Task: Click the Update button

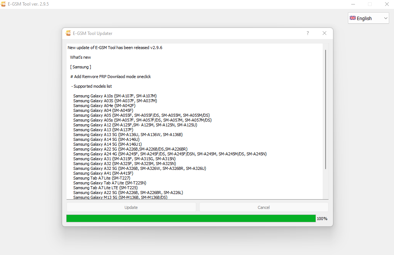Action: 131,207
